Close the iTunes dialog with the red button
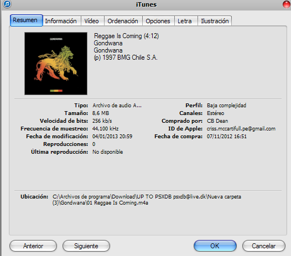 click(287, 4)
